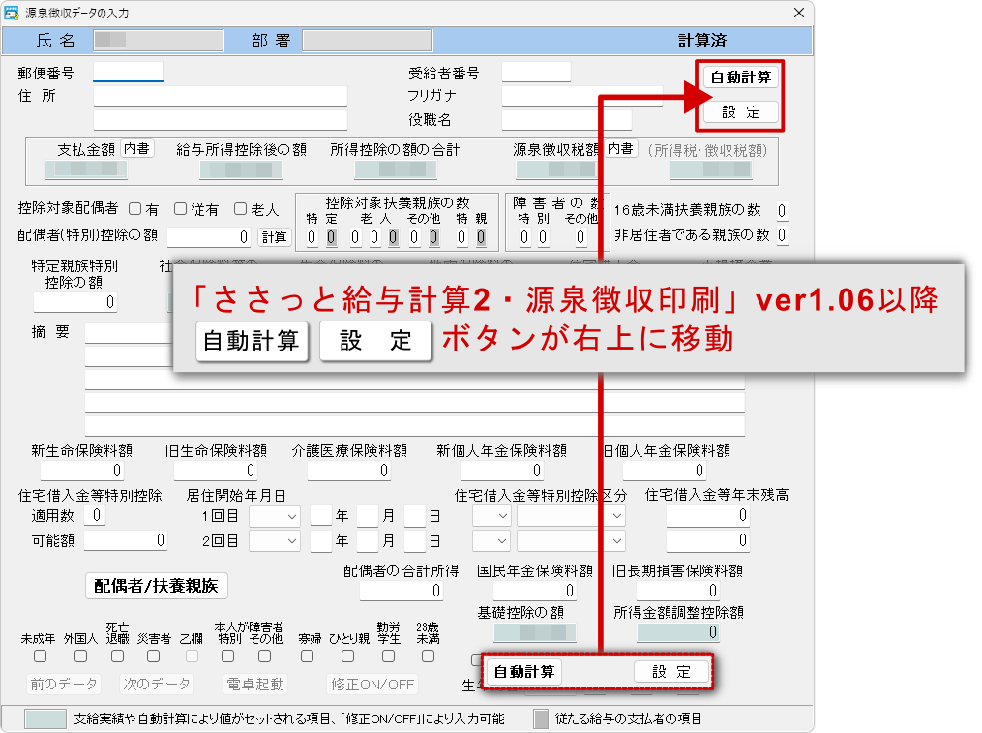This screenshot has width=982, height=733.
Task: Check the 有 checkbox for 控除対象配偶者
Action: point(135,209)
